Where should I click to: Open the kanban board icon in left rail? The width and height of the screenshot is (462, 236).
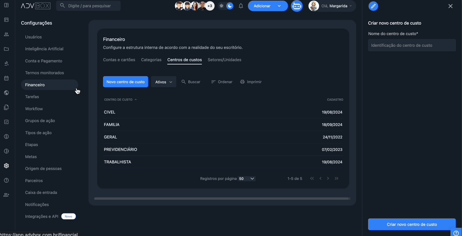pos(6,20)
